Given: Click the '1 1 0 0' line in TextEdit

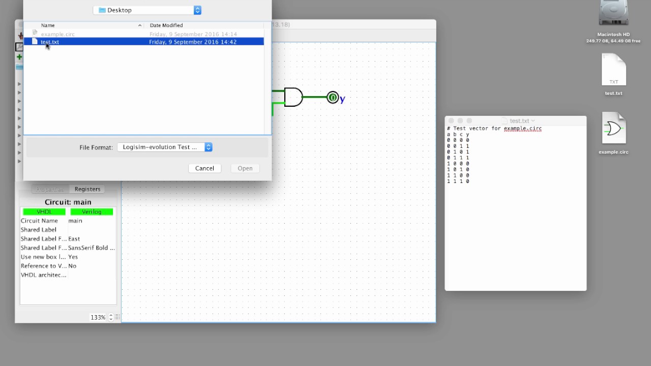Looking at the screenshot, I should [x=458, y=175].
